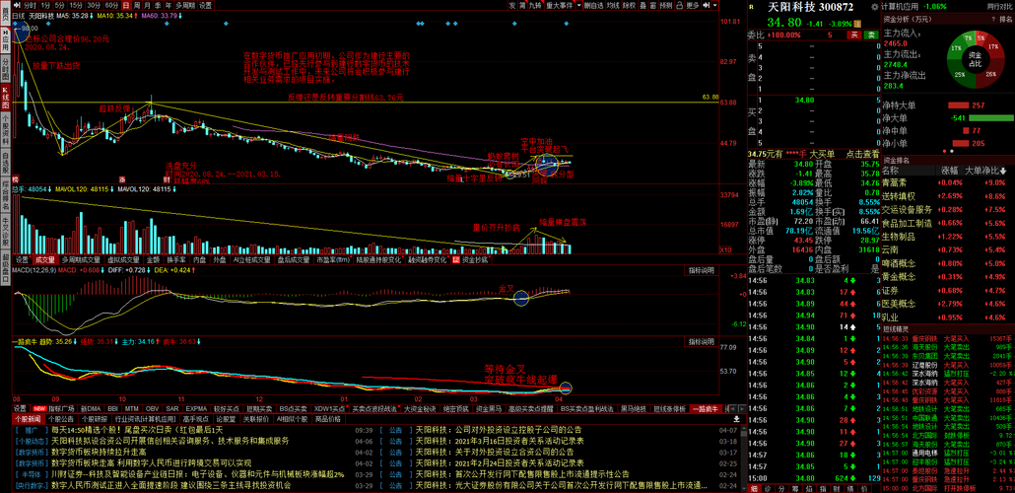The image size is (1015, 493).
Task: Click 点击查看 link in order panel
Action: [x=863, y=154]
